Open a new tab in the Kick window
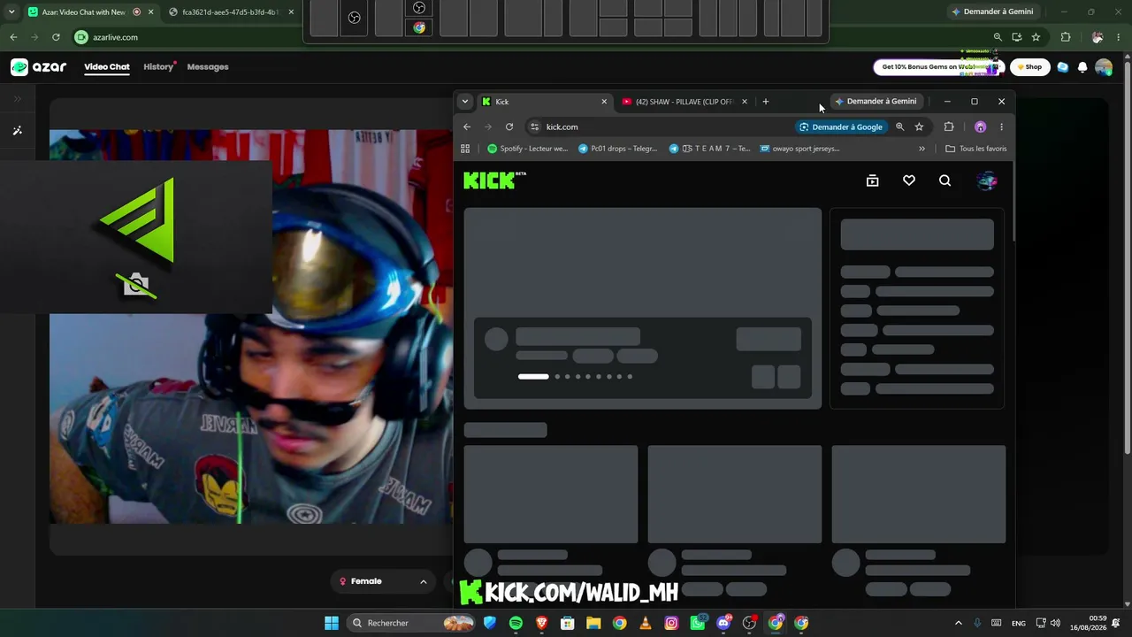The width and height of the screenshot is (1132, 637). click(x=766, y=102)
